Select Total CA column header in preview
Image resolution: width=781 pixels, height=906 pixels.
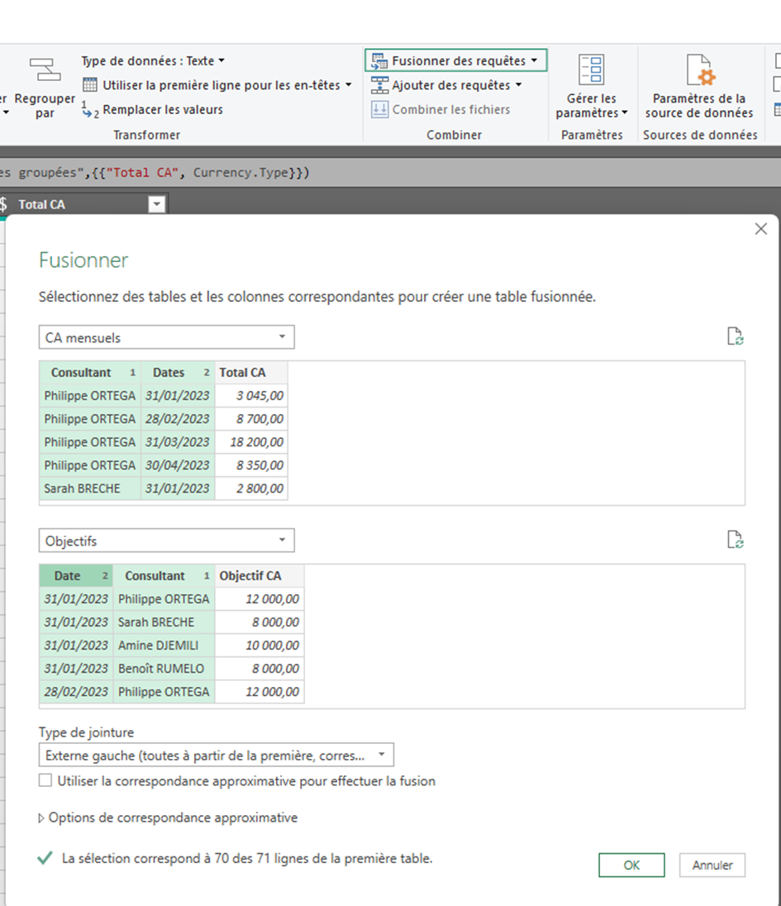(251, 373)
